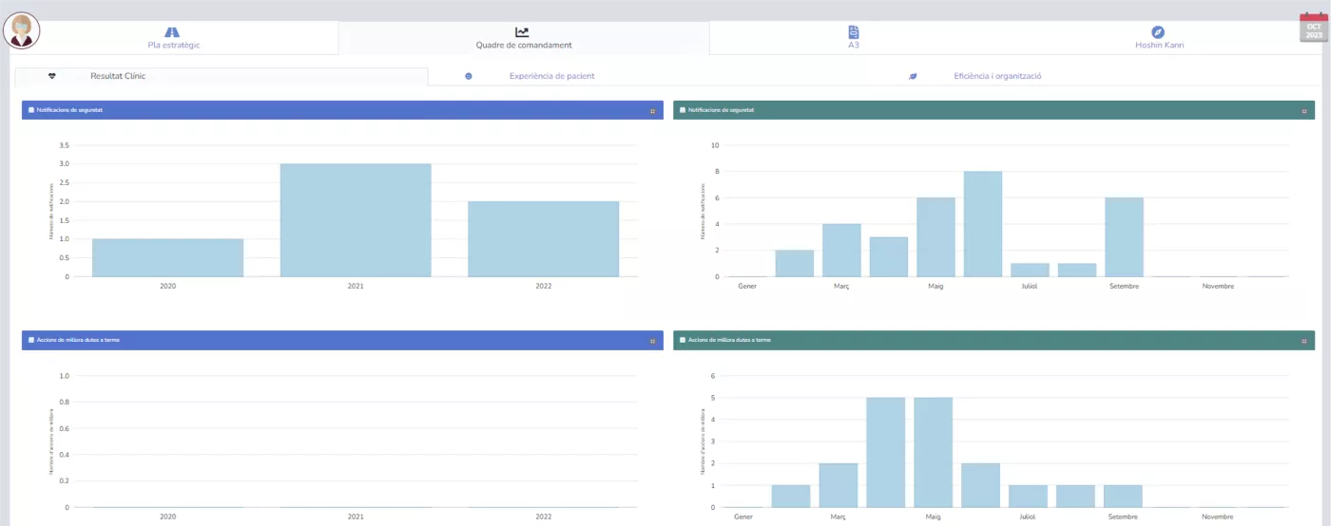Click the 2022 axis label in yearly improvement actions chart
Screen dimensions: 1331x526
[x=544, y=517]
